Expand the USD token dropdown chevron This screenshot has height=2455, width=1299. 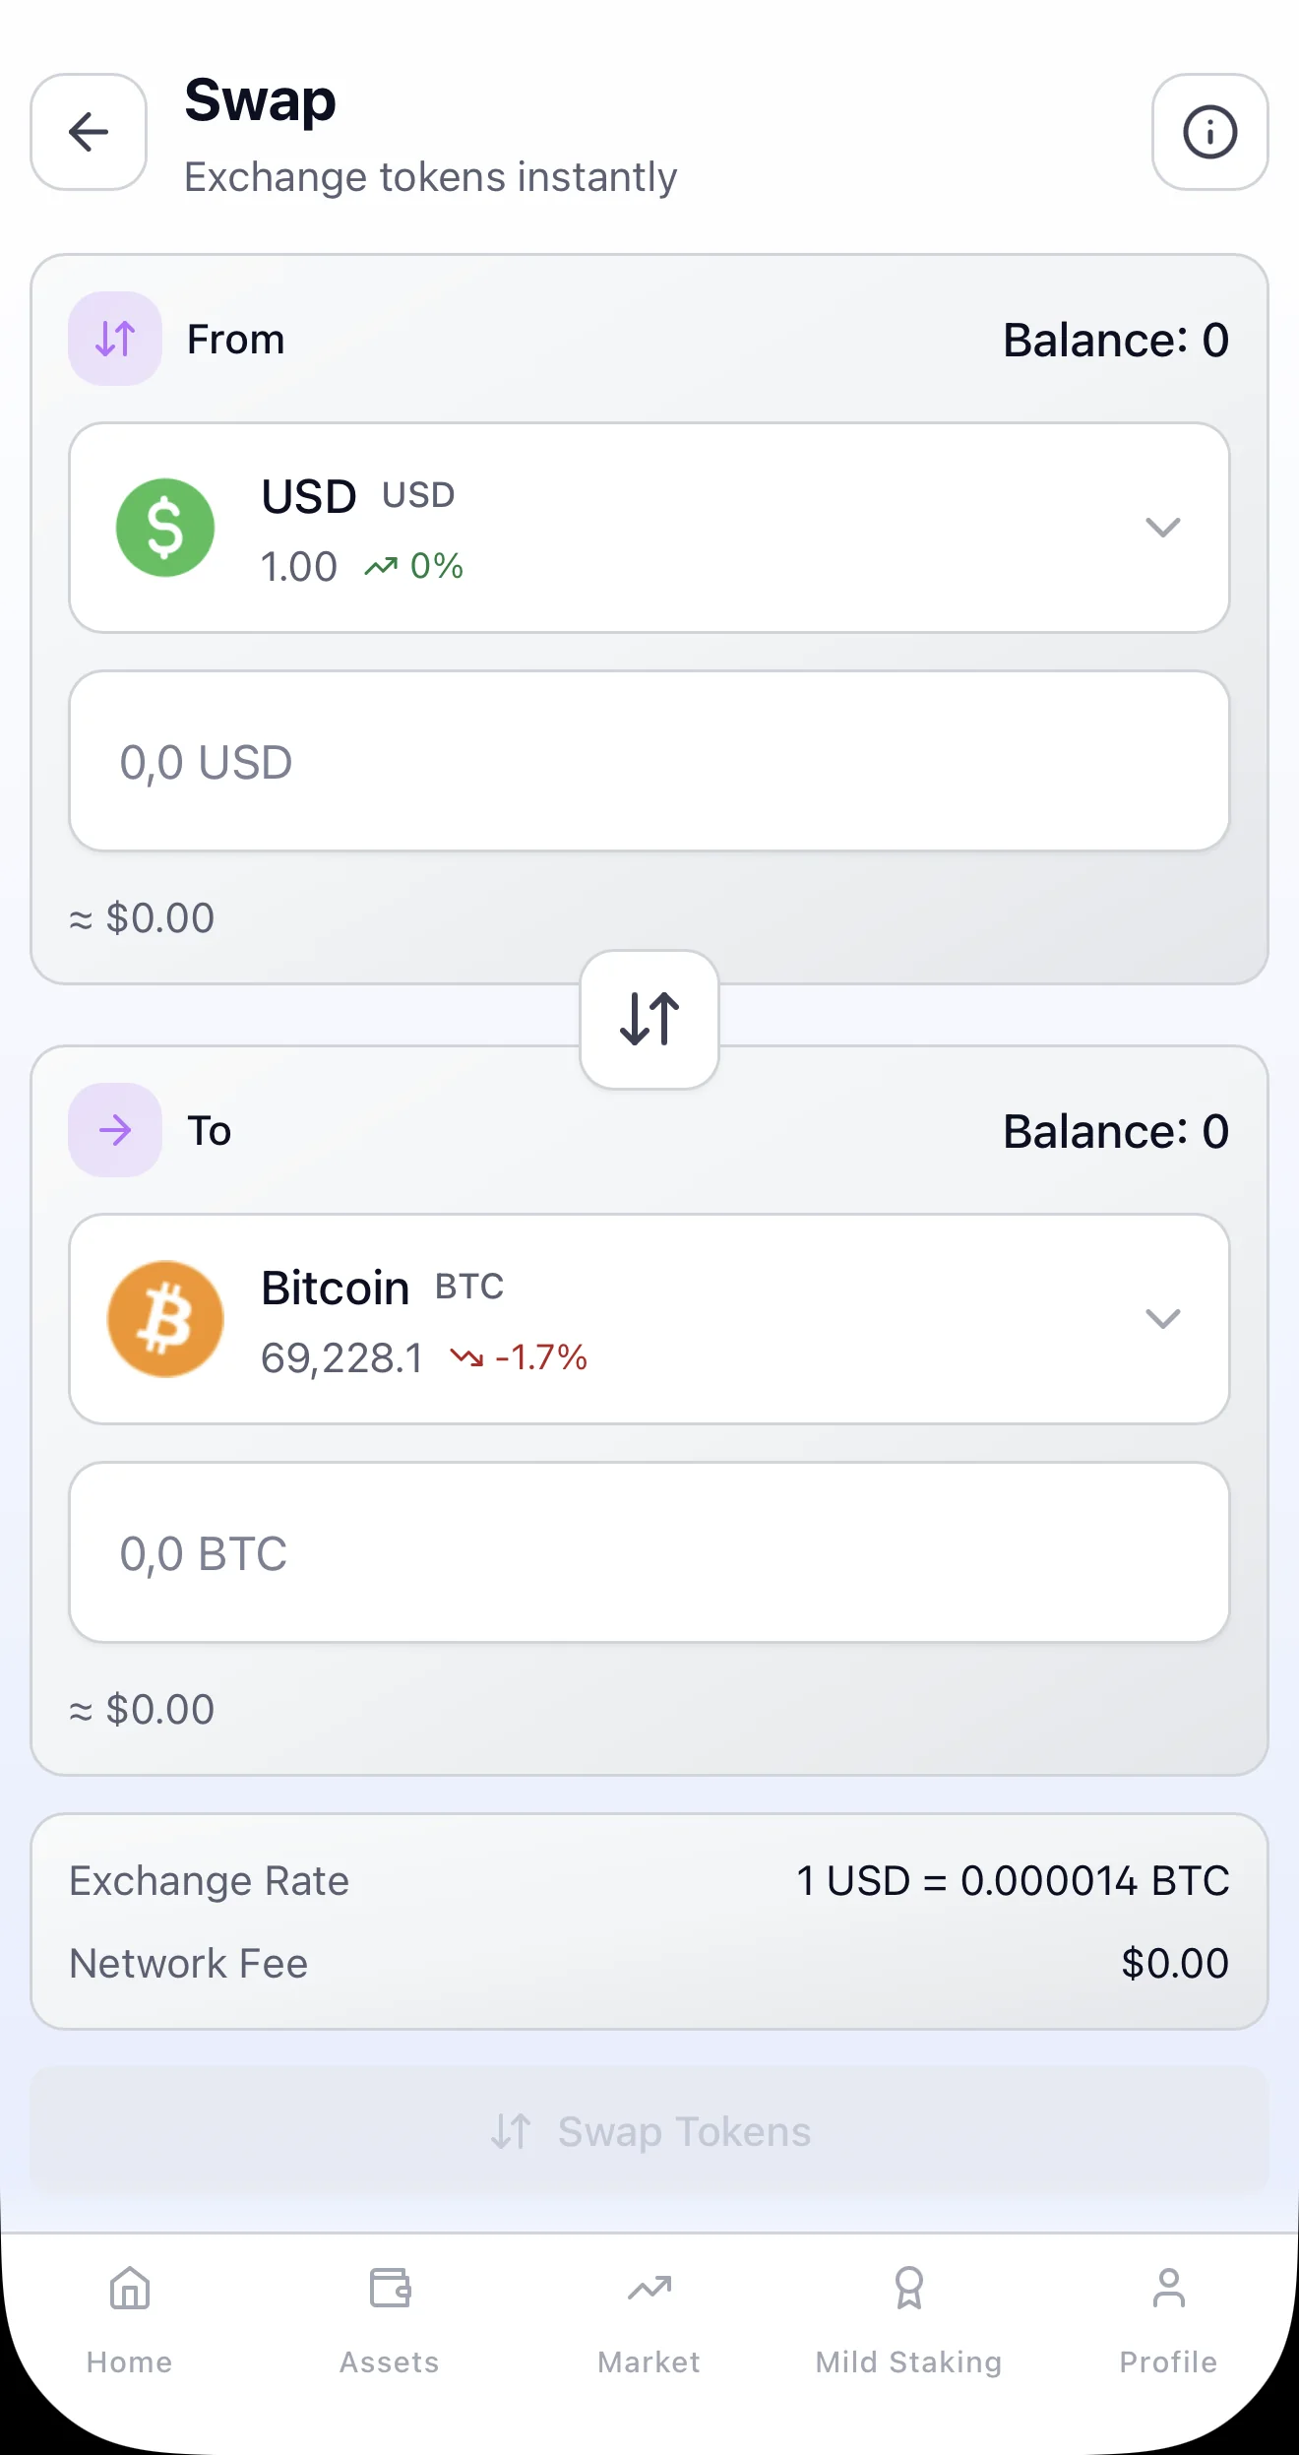(x=1162, y=528)
